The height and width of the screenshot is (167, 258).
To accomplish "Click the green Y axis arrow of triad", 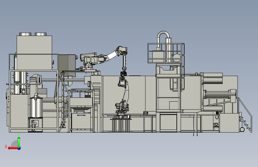I will [x=19, y=142].
